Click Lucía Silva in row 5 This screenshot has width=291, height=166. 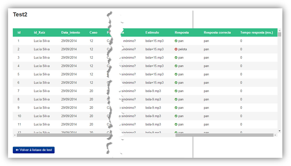click(42, 74)
